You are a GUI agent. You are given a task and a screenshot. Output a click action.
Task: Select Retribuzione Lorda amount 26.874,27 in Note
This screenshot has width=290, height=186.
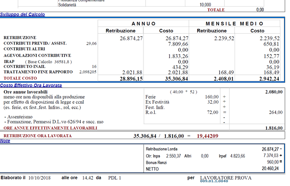270,149
